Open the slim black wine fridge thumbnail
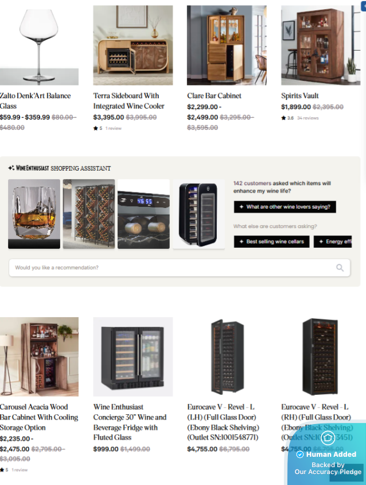Viewport: 366px width, 485px height. (198, 214)
